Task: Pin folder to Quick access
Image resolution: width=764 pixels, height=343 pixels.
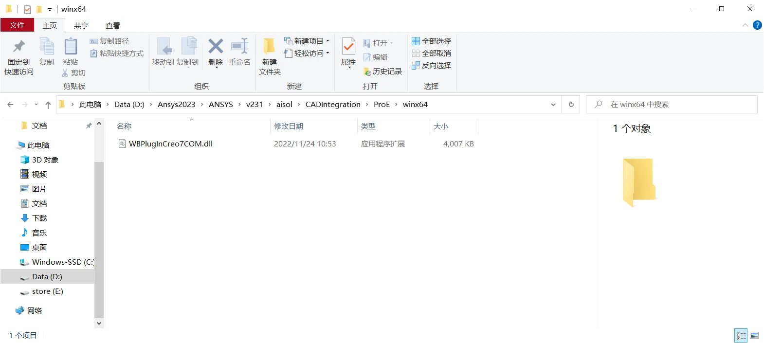Action: [19, 57]
